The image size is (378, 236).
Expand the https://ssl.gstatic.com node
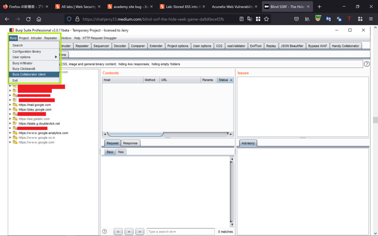tap(10, 119)
